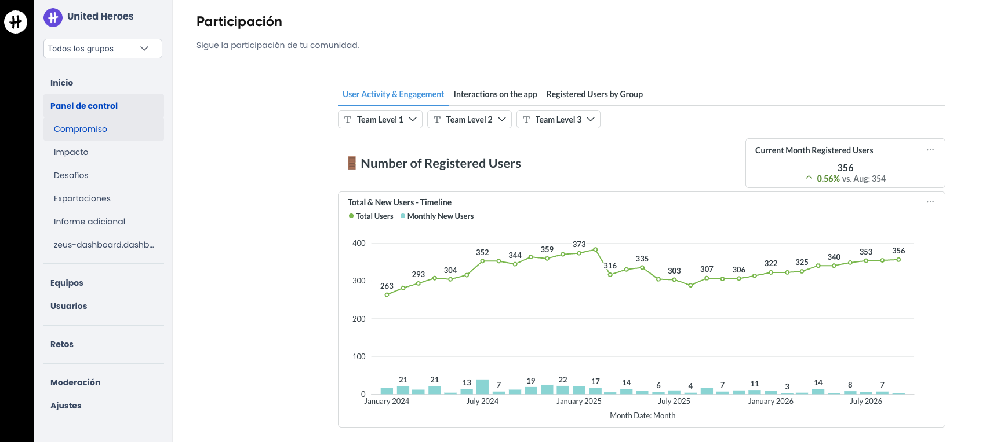1008x442 pixels.
Task: Click the 263 data point on the chart
Action: (387, 294)
